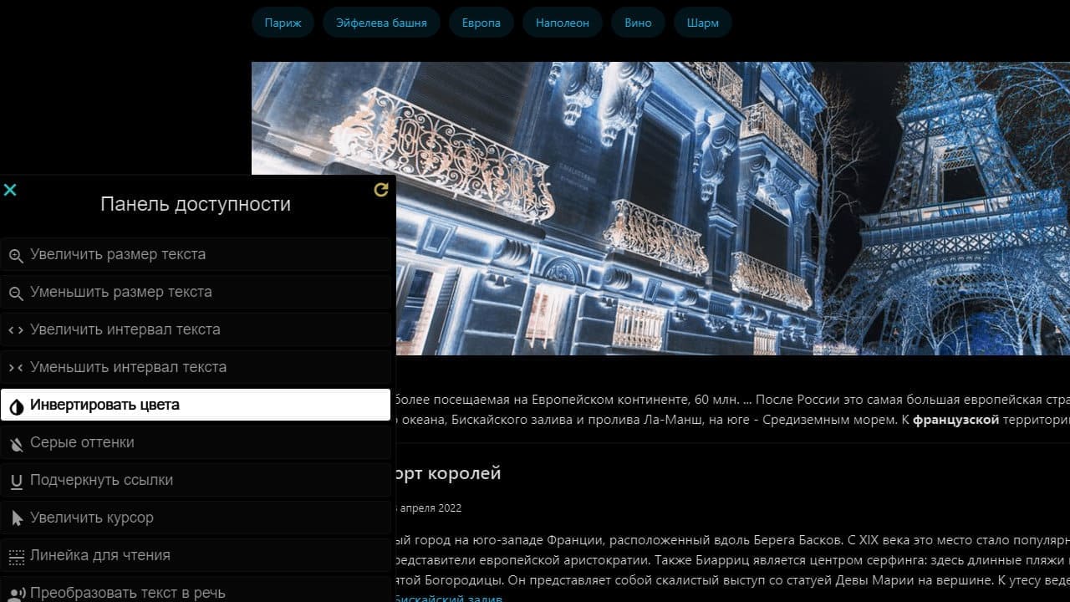Click the decrease text spacing arrows icon
Screen dimensions: 1070x602
point(16,367)
